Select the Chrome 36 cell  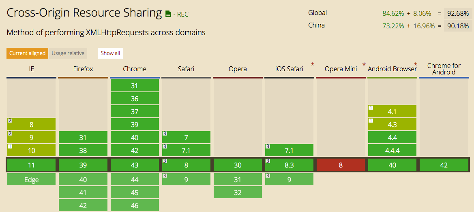pos(135,99)
